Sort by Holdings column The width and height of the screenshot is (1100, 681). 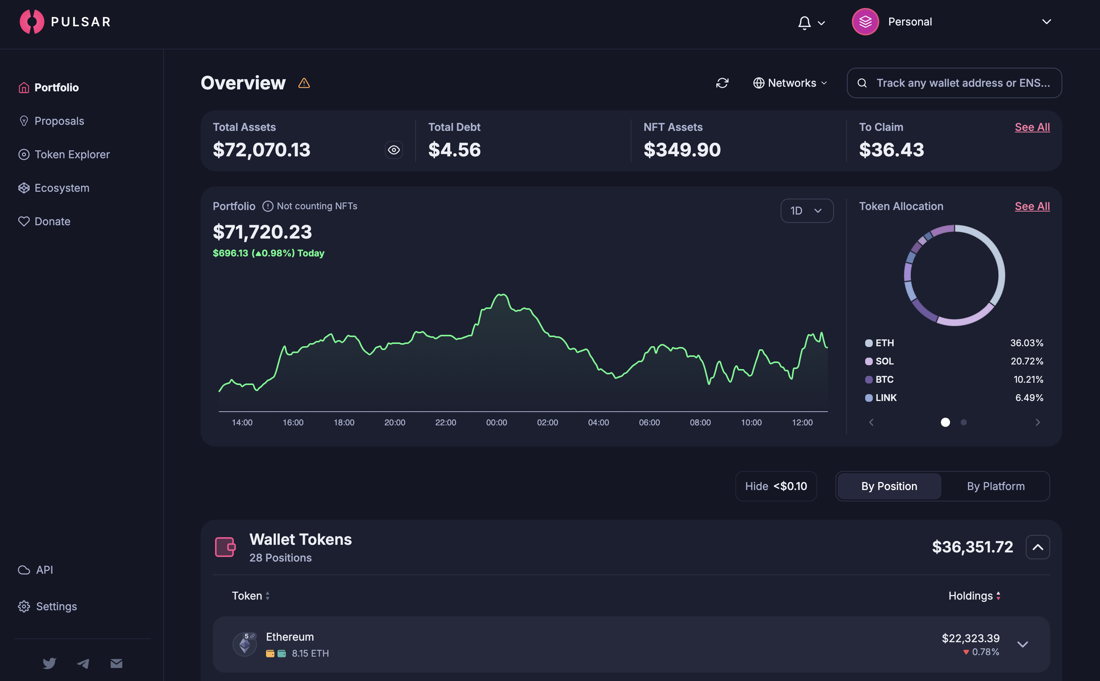(x=974, y=595)
